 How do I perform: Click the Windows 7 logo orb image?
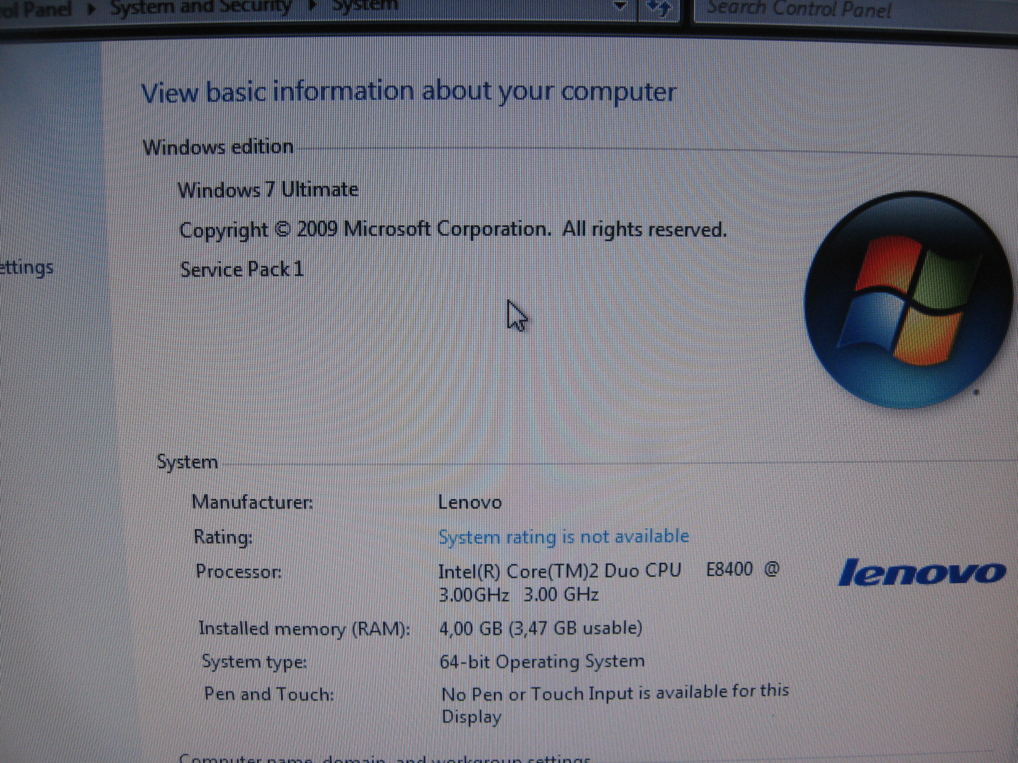pos(908,299)
